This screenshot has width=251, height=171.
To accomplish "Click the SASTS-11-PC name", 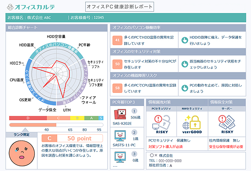I will 124,145.
